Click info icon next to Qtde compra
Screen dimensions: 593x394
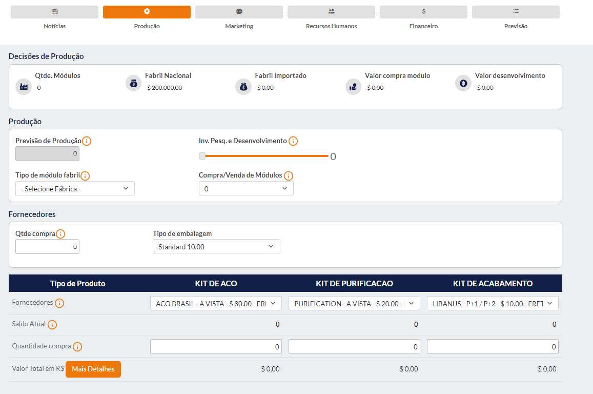(60, 234)
